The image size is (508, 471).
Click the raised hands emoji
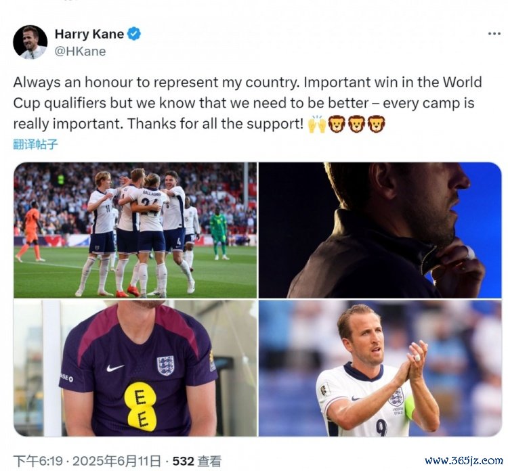coord(316,124)
